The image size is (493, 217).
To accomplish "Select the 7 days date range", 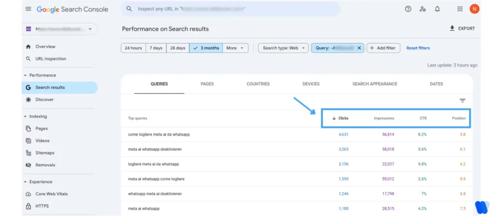I will coord(156,48).
